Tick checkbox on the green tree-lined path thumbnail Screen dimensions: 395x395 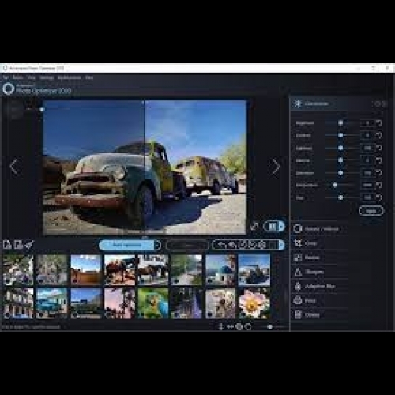[176, 280]
